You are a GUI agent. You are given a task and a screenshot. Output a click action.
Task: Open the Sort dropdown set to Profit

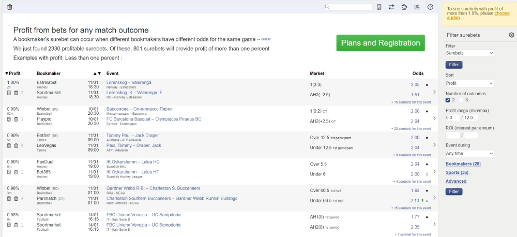point(469,83)
